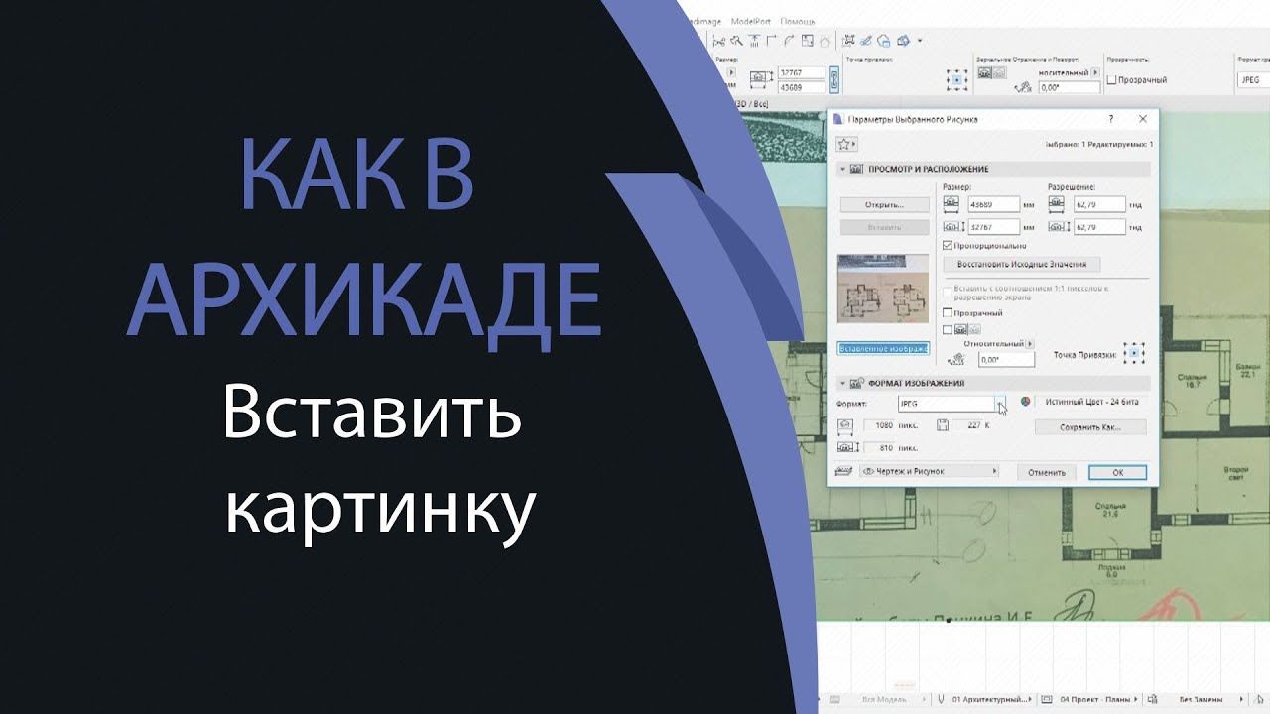Open the Относительный arrow dropdown
This screenshot has height=714, width=1270.
pos(1031,344)
